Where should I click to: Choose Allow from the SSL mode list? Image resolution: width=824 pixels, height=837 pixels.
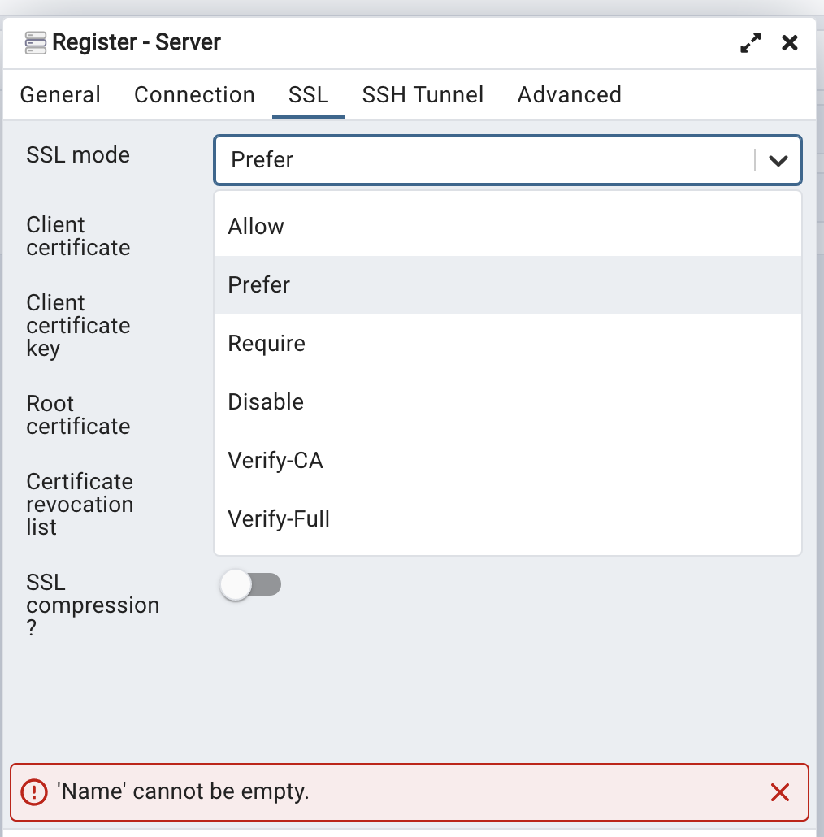click(x=508, y=227)
